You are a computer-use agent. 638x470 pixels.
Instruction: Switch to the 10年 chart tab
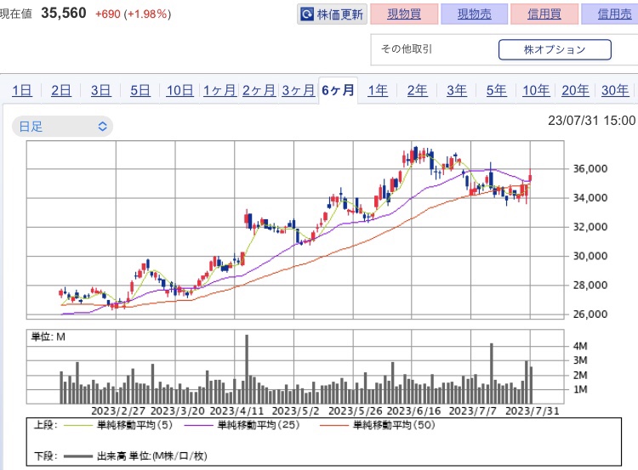pos(536,91)
